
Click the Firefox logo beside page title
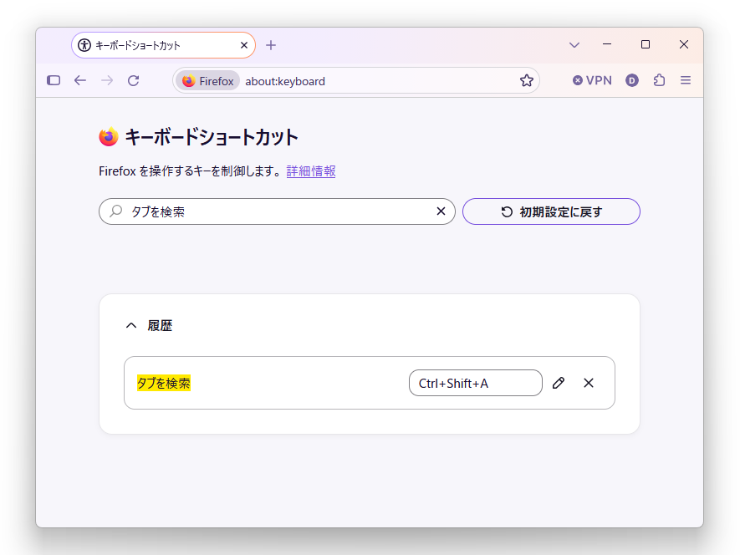(x=109, y=137)
